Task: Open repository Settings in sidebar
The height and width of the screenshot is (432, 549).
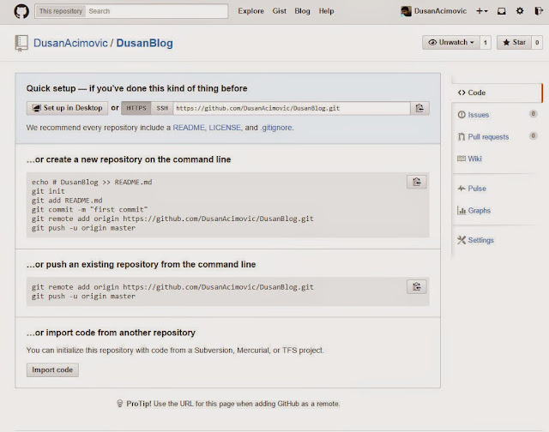Action: point(475,240)
